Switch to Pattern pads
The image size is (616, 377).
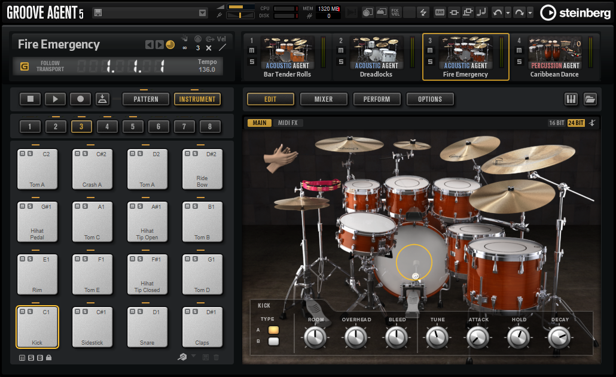pos(146,99)
